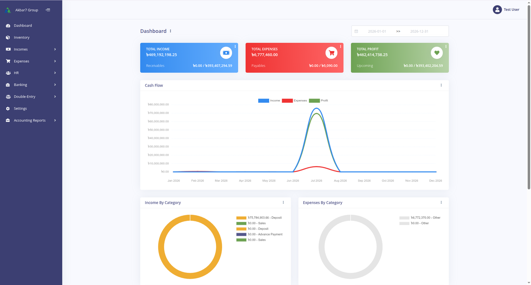Toggle Profit series in chart legend
The height and width of the screenshot is (285, 531).
[319, 101]
